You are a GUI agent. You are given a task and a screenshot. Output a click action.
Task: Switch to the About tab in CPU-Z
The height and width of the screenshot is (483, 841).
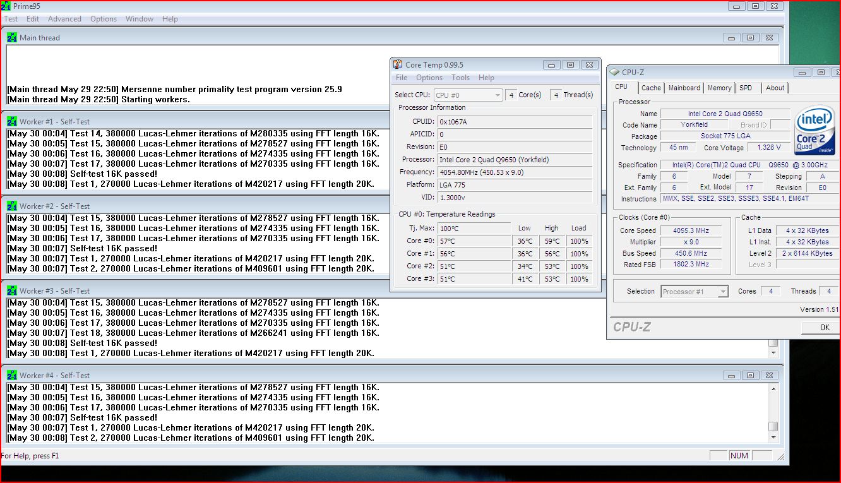pyautogui.click(x=775, y=88)
